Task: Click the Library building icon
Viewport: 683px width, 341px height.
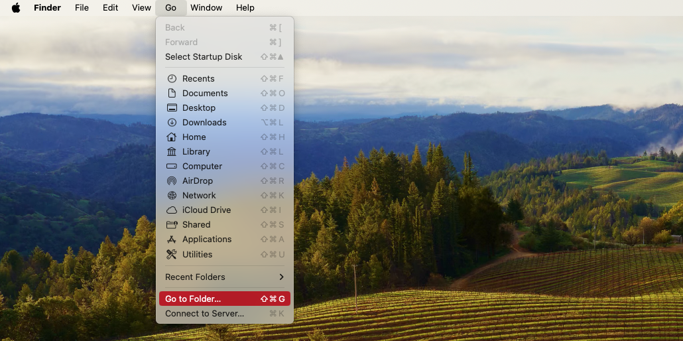Action: 172,152
